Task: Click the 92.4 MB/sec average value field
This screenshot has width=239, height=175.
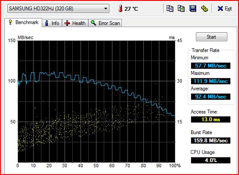Action: (211, 97)
